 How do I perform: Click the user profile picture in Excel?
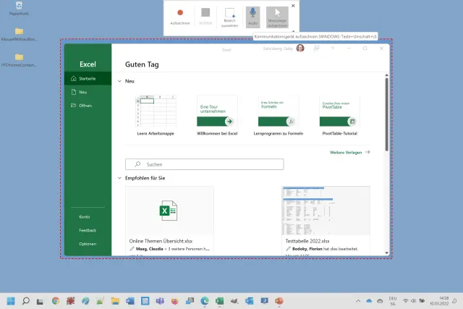pyautogui.click(x=300, y=48)
